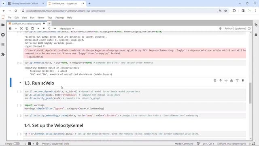Open a new browser tab
The width and height of the screenshot is (259, 146).
click(x=89, y=3)
